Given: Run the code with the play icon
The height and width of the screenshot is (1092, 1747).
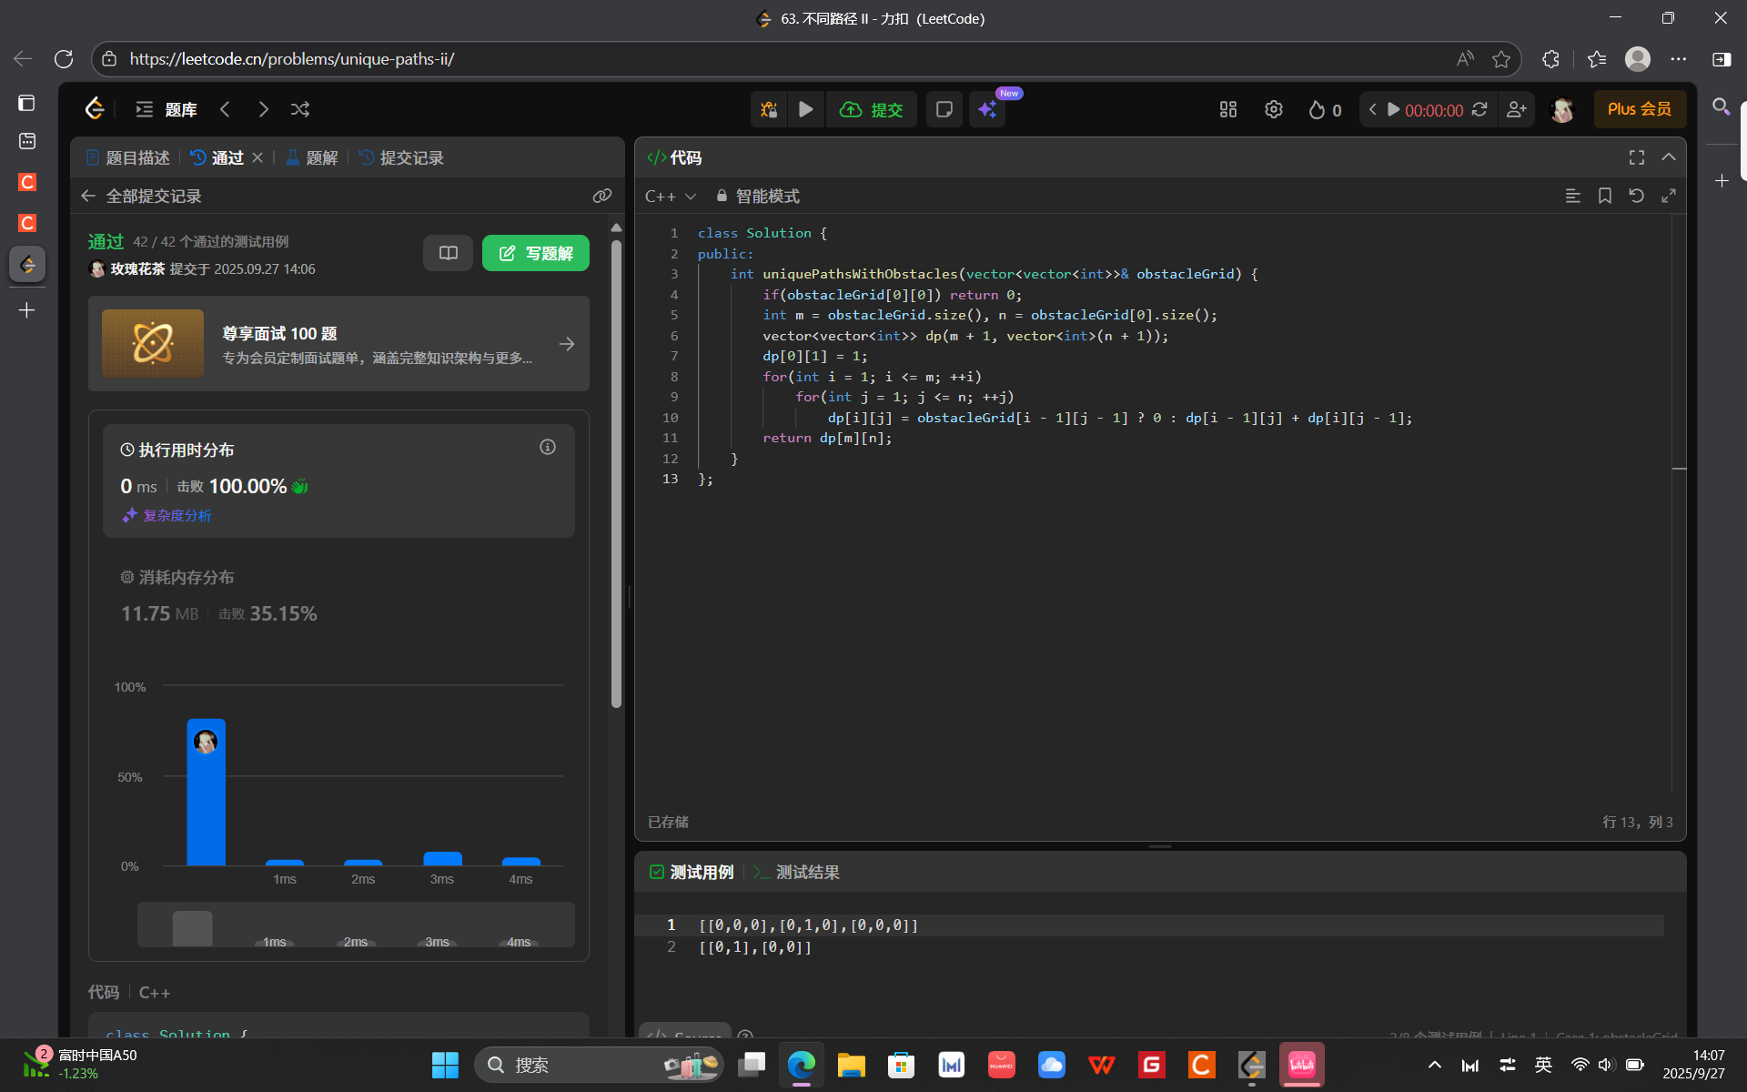Looking at the screenshot, I should click(806, 109).
